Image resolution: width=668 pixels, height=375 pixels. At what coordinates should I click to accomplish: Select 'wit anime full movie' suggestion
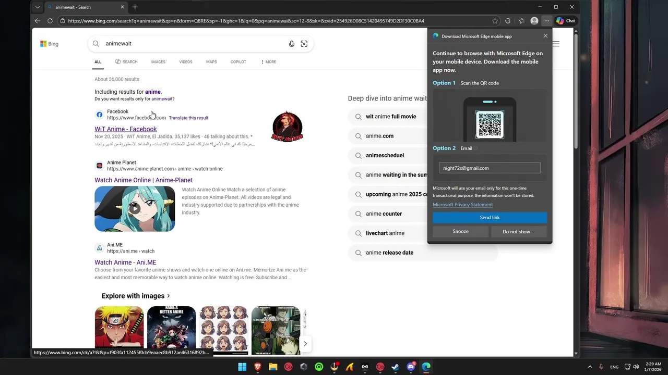pyautogui.click(x=391, y=117)
